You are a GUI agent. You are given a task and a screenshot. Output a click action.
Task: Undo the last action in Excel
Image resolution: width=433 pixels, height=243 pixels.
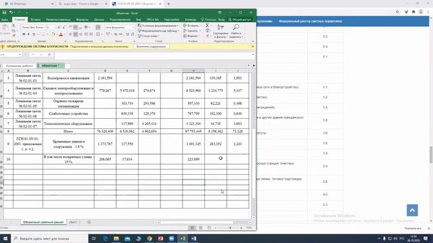[x=11, y=12]
